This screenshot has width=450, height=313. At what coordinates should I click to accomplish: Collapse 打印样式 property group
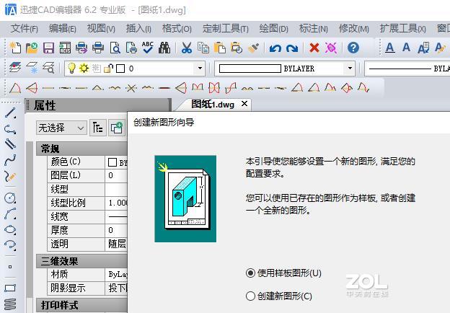[81, 305]
